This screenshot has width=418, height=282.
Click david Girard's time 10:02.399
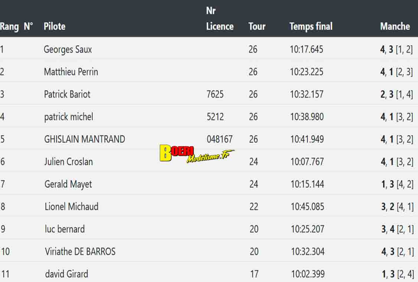[x=307, y=274]
